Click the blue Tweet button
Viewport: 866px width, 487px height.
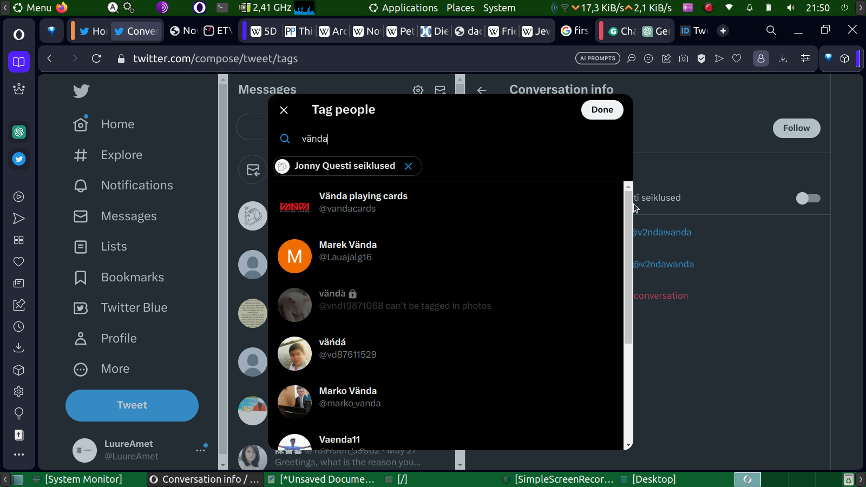pyautogui.click(x=132, y=405)
